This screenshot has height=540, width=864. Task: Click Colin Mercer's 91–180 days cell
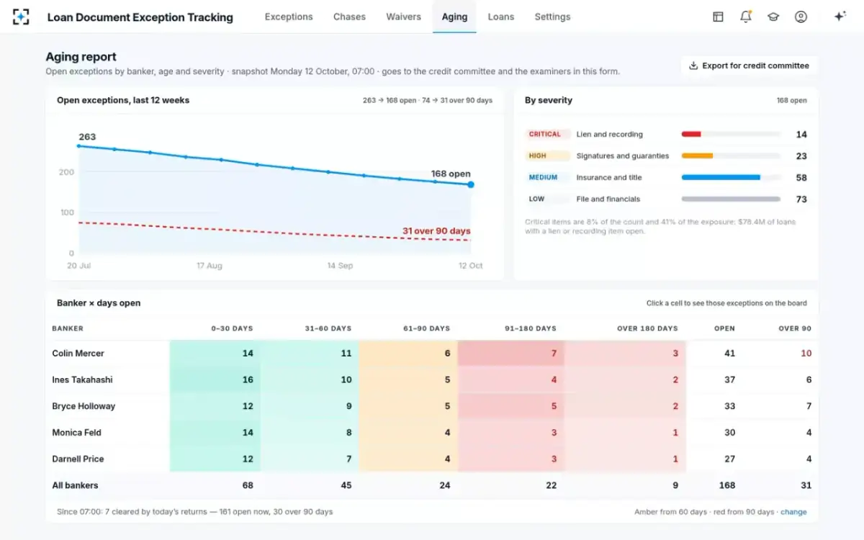coord(510,354)
